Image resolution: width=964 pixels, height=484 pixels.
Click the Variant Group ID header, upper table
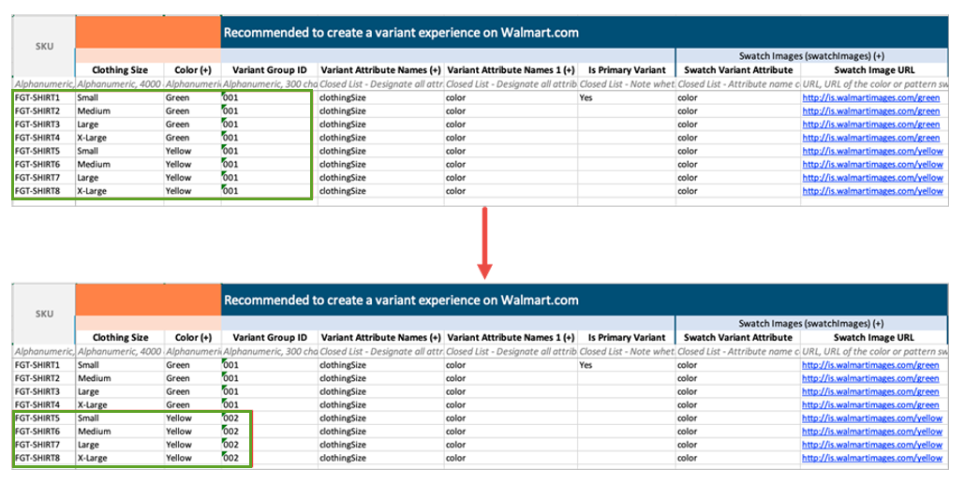pos(269,70)
